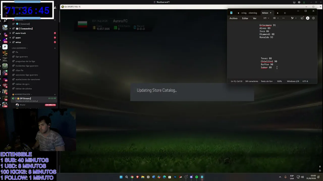This screenshot has height=181, width=323.
Task: Open the three-dot more options in Notepad
Action: (283, 18)
